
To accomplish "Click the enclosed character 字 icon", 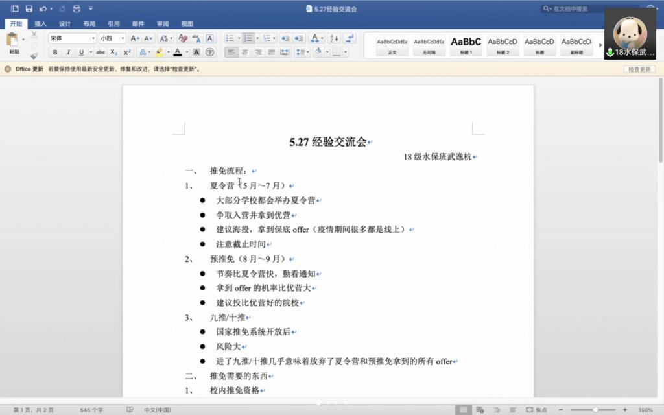I will pyautogui.click(x=209, y=52).
